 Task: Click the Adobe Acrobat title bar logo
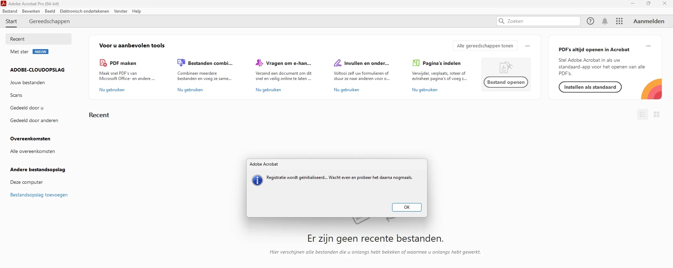4,4
